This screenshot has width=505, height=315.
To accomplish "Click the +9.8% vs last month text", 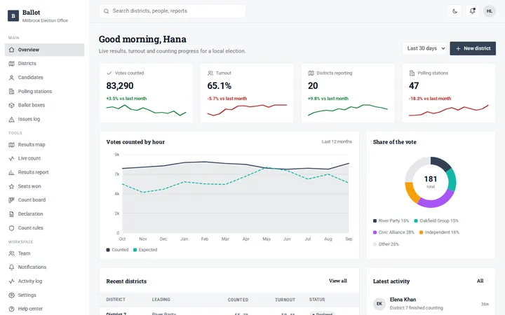I will pyautogui.click(x=328, y=99).
